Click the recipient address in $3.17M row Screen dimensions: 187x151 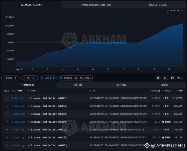[118, 138]
